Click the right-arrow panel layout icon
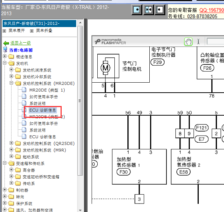The image size is (224, 212). click(137, 10)
